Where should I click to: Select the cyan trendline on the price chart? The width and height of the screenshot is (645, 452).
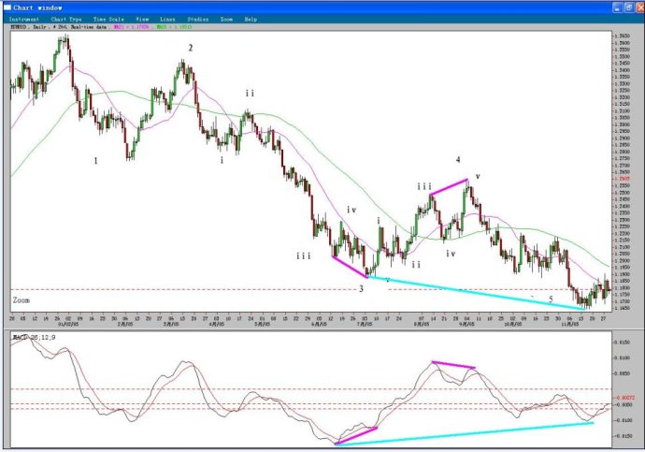pos(477,293)
